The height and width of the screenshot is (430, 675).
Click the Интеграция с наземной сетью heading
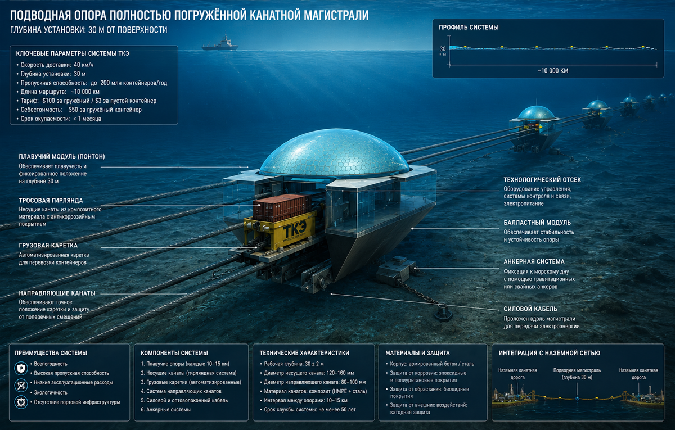(550, 353)
